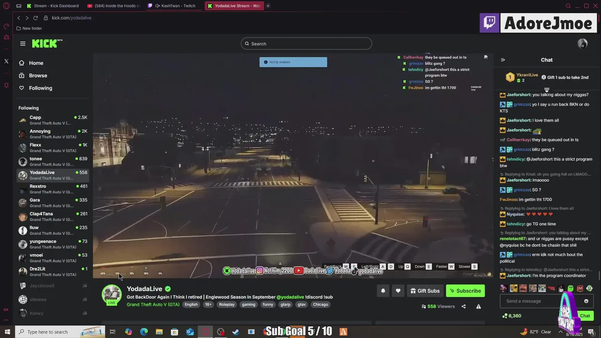Go back in browser history

[x=19, y=18]
